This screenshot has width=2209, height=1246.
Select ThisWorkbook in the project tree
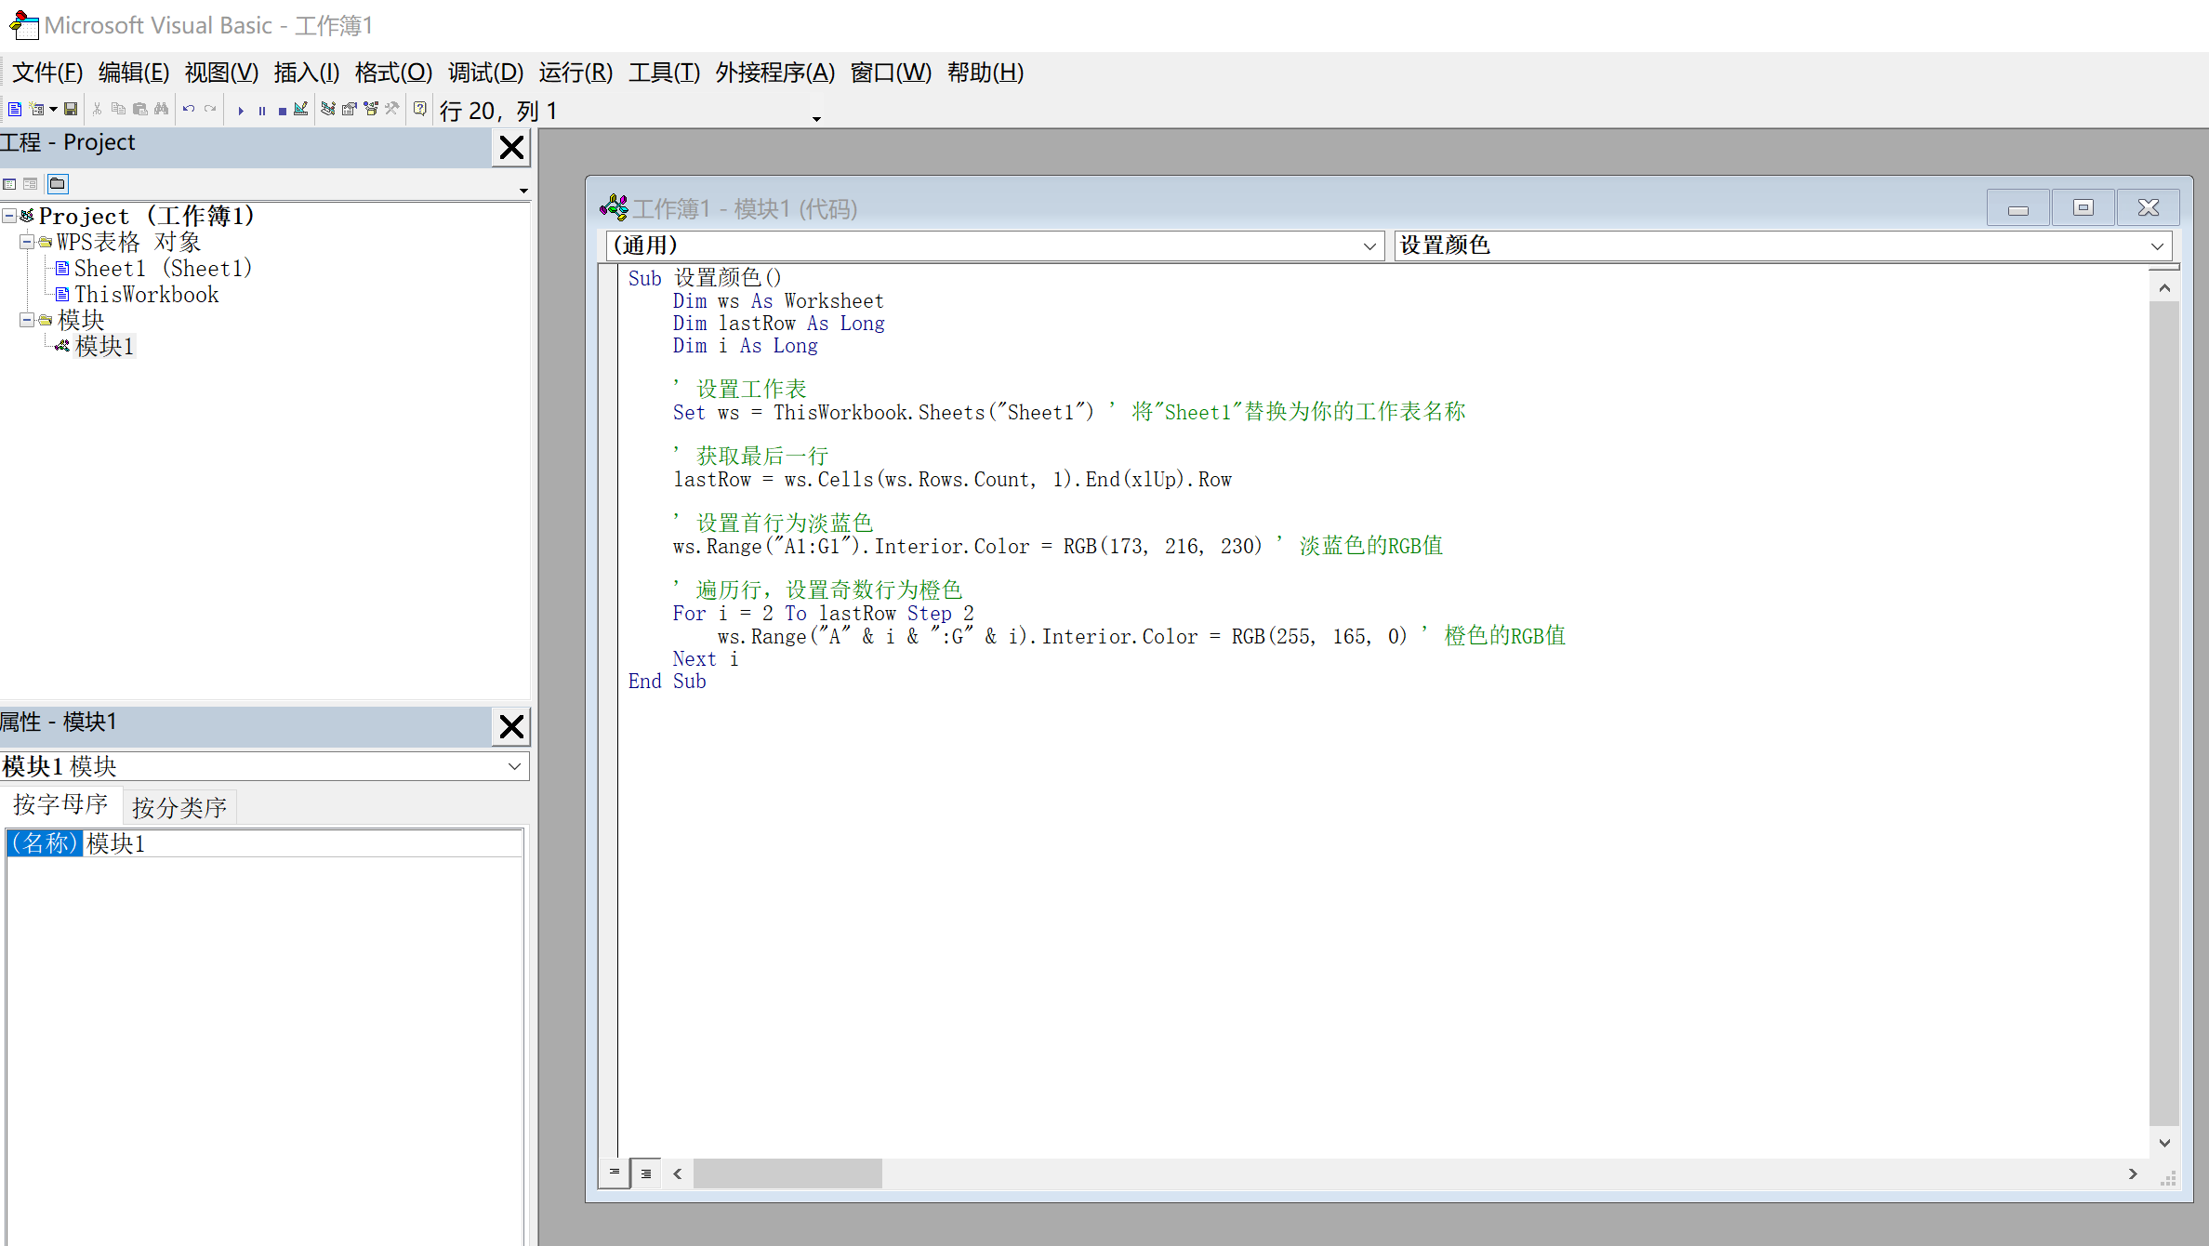pos(146,294)
